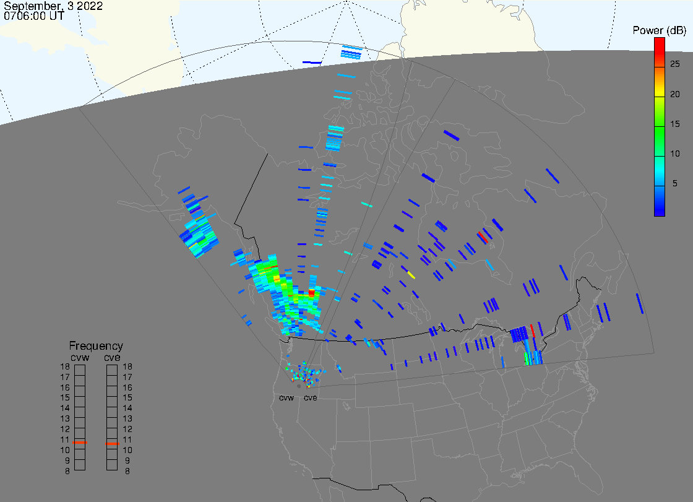Click the "cve" header in Frequency legend
The width and height of the screenshot is (693, 502).
point(112,357)
